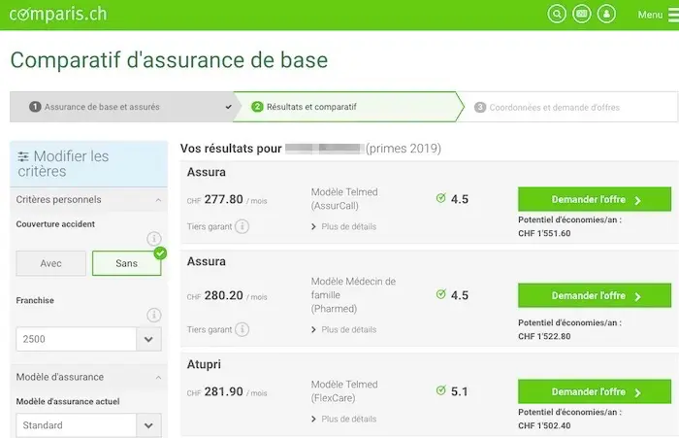Open the user account icon
This screenshot has width=679, height=438.
click(x=606, y=14)
